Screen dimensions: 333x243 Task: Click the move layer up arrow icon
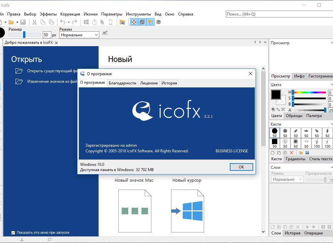[x=314, y=227]
